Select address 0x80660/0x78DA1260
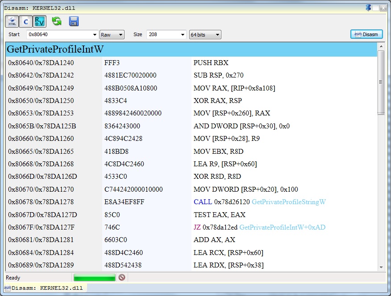This screenshot has height=296, width=391. (41, 138)
